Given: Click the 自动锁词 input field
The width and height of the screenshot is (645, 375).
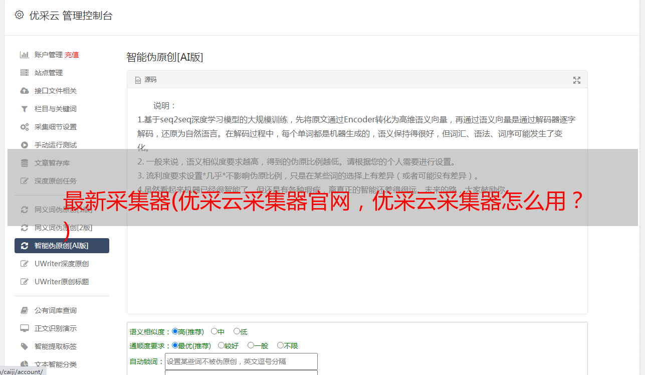Looking at the screenshot, I should pos(241,361).
